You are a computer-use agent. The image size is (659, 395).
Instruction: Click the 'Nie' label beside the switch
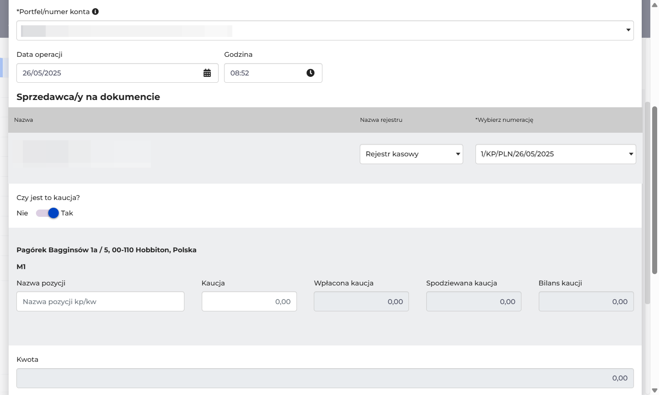coord(22,213)
